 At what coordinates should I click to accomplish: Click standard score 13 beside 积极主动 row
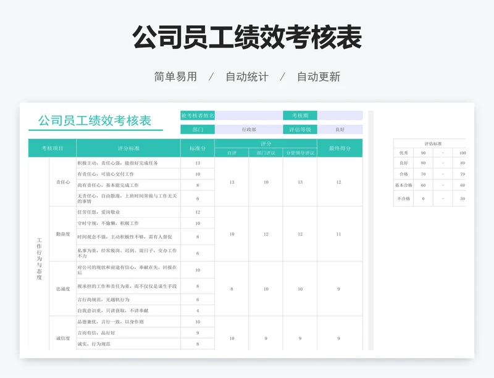click(x=198, y=163)
